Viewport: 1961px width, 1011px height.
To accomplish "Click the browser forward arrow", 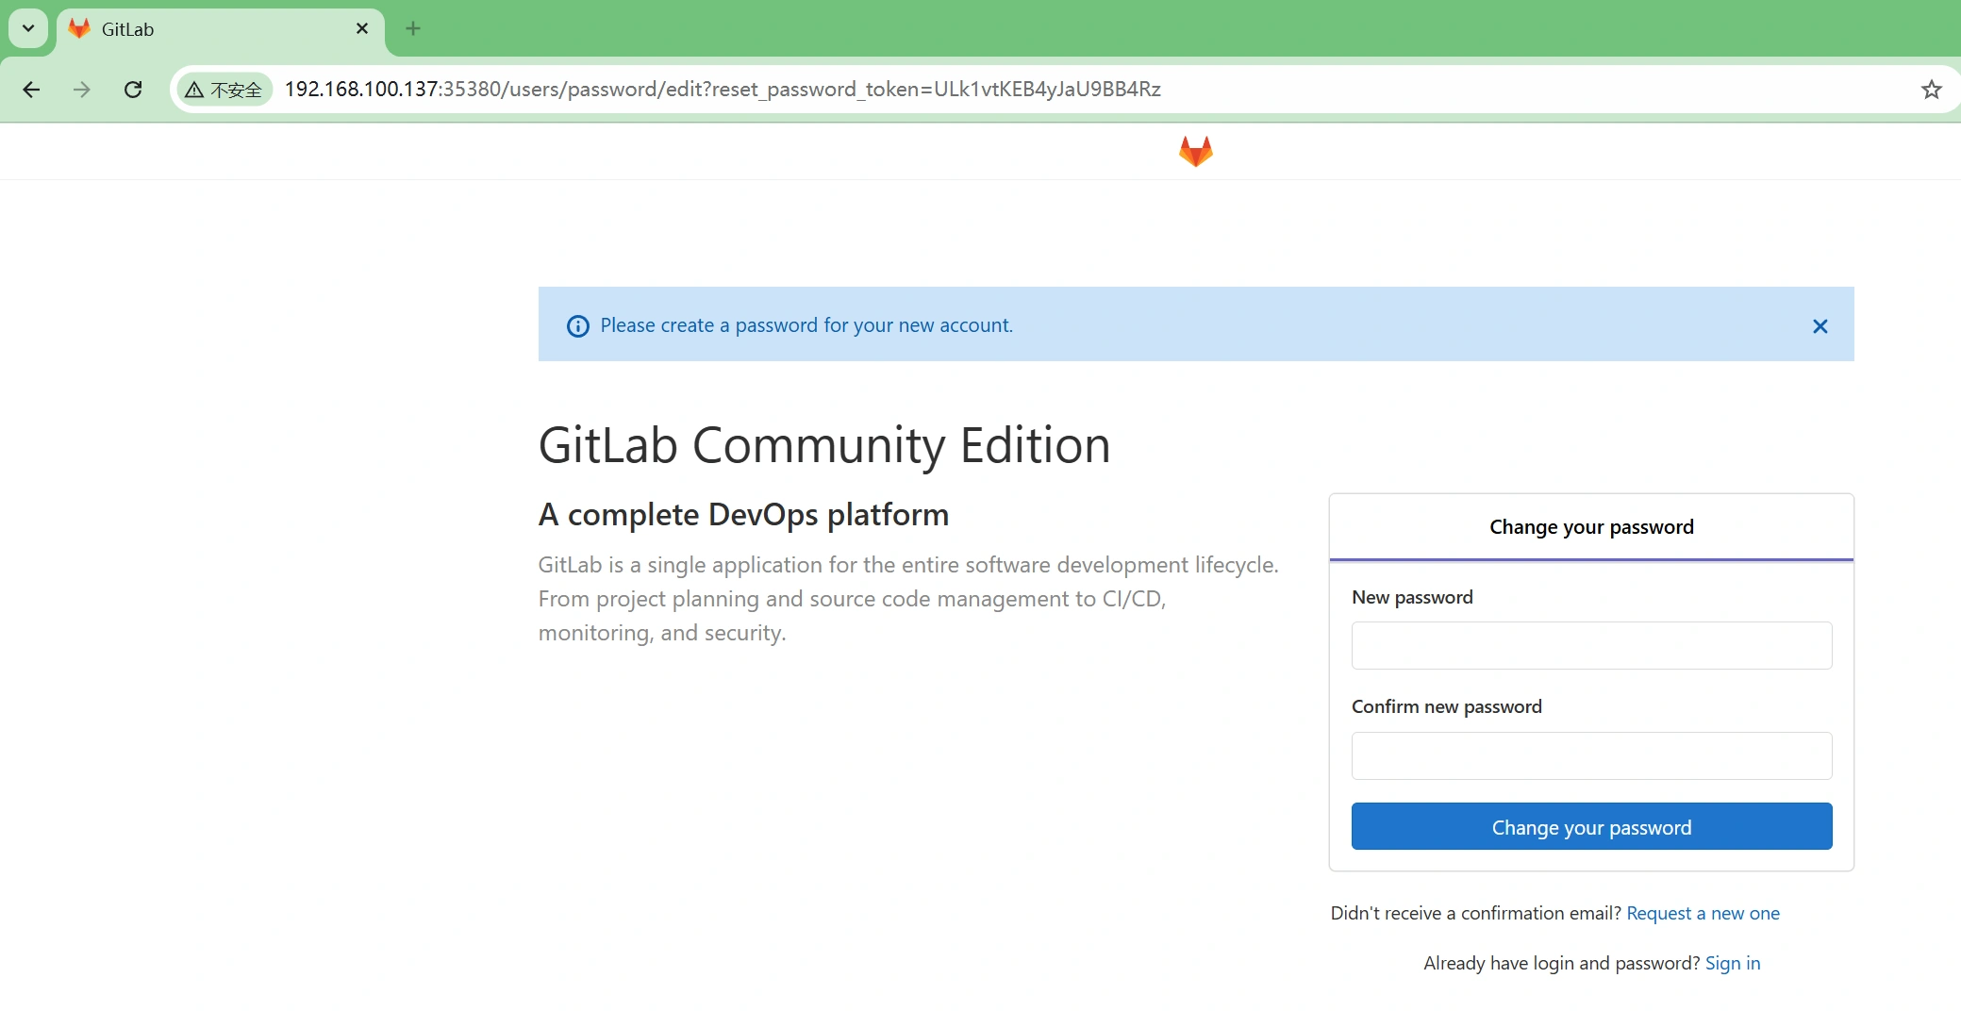I will [82, 90].
